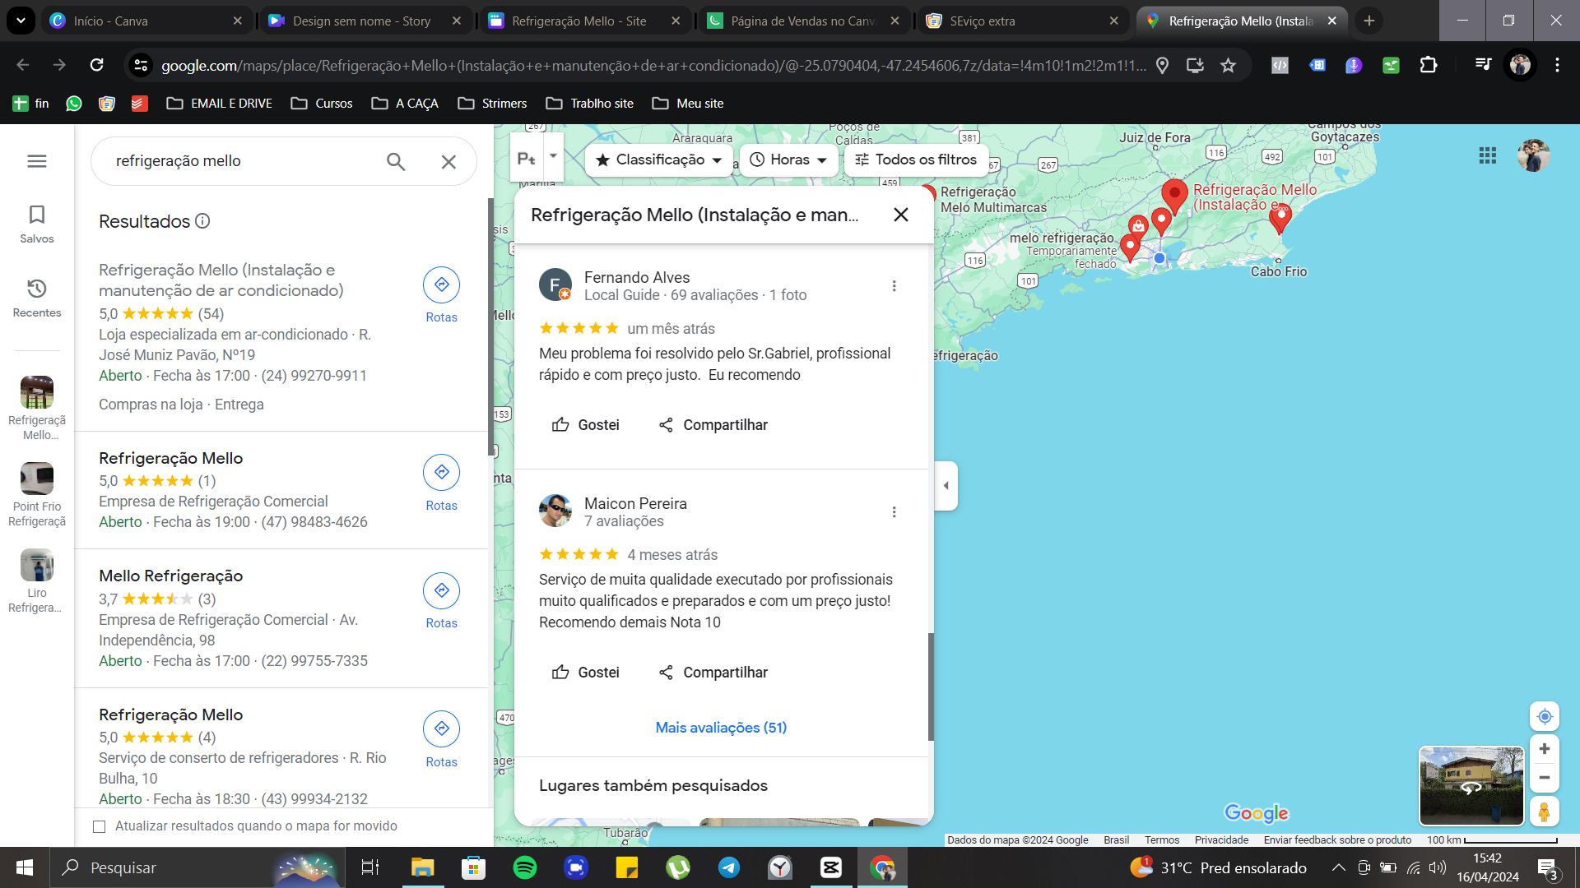Image resolution: width=1580 pixels, height=888 pixels.
Task: Open Windows Start menu
Action: [x=25, y=867]
